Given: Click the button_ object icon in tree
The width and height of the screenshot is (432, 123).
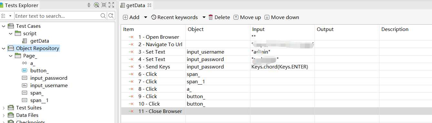Looking at the screenshot, I should click(25, 70).
